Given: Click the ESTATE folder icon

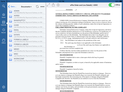Looking at the screenshot, I should pos(11,36).
